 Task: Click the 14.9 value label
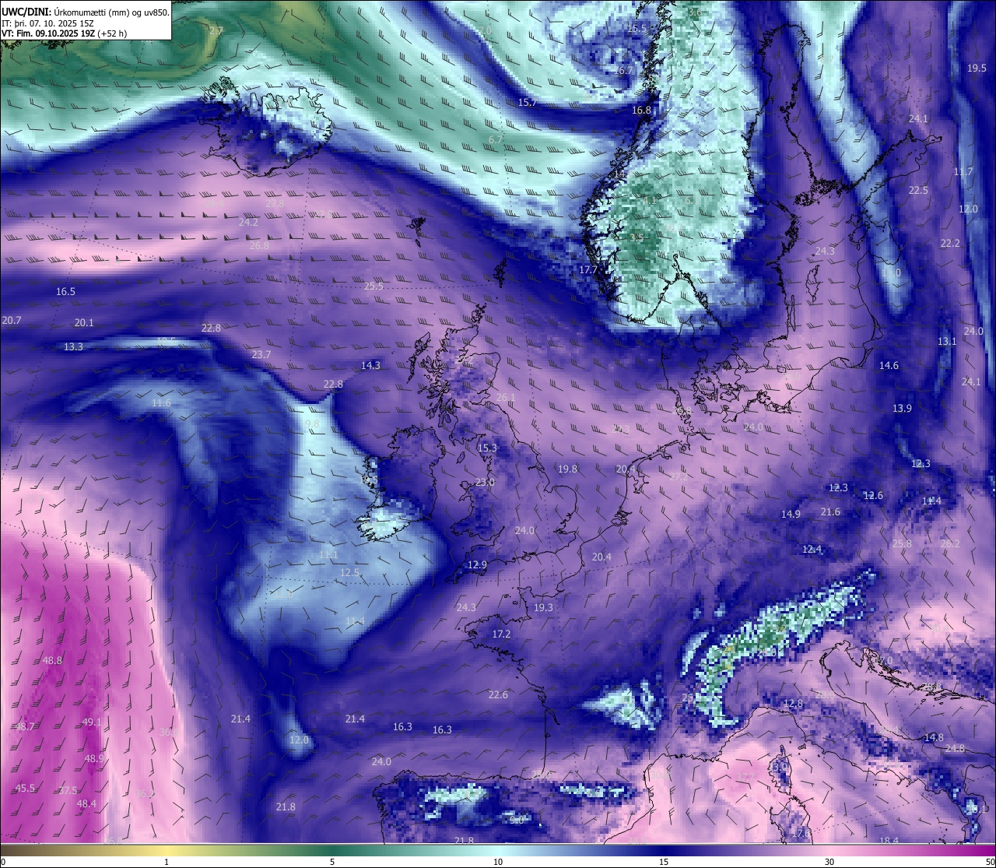[x=791, y=515]
